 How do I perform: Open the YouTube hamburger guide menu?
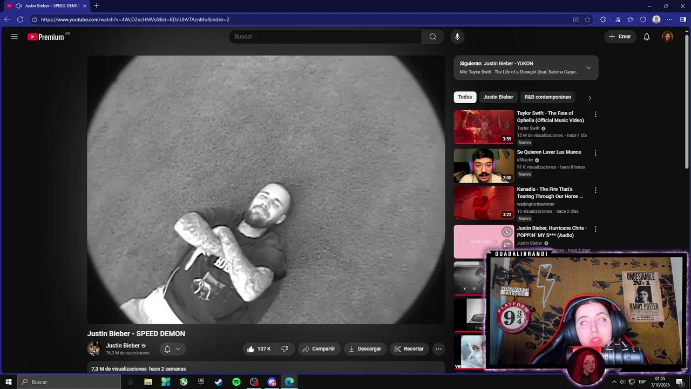point(15,37)
